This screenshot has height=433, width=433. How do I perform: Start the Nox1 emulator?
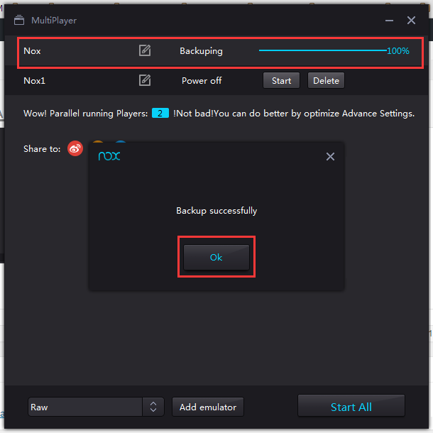281,80
